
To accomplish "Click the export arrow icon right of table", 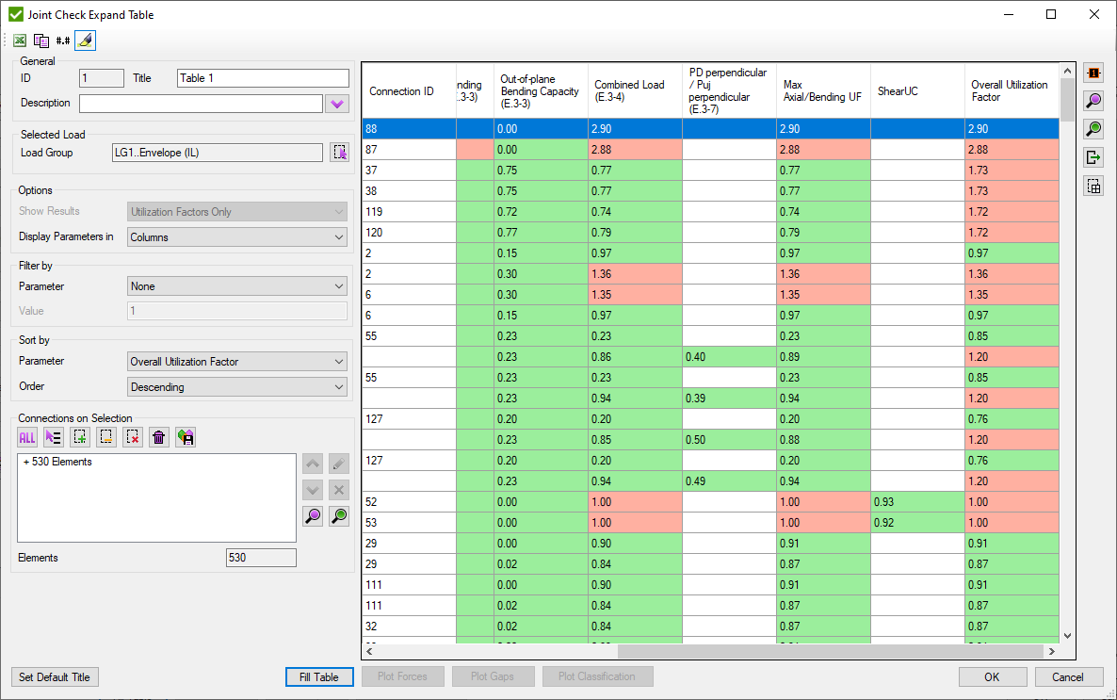I will click(1093, 157).
